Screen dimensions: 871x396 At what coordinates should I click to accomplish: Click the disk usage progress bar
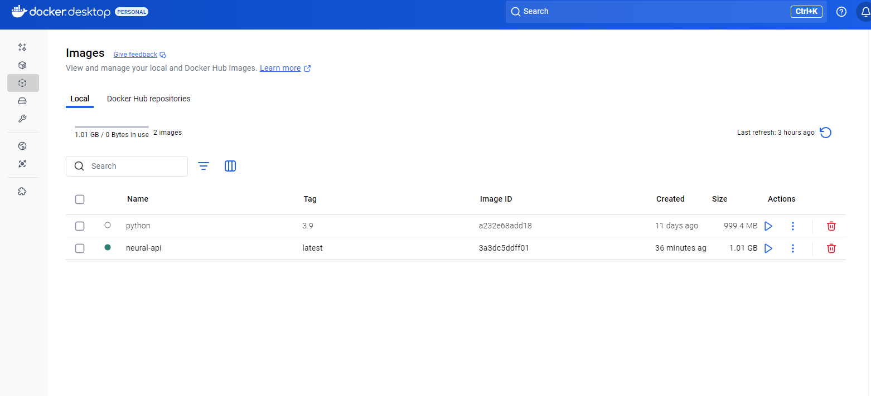pos(112,127)
